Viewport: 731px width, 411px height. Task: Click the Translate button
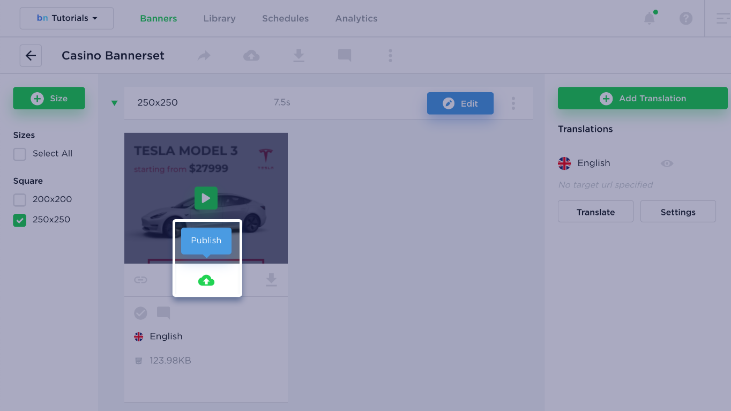[x=595, y=212]
